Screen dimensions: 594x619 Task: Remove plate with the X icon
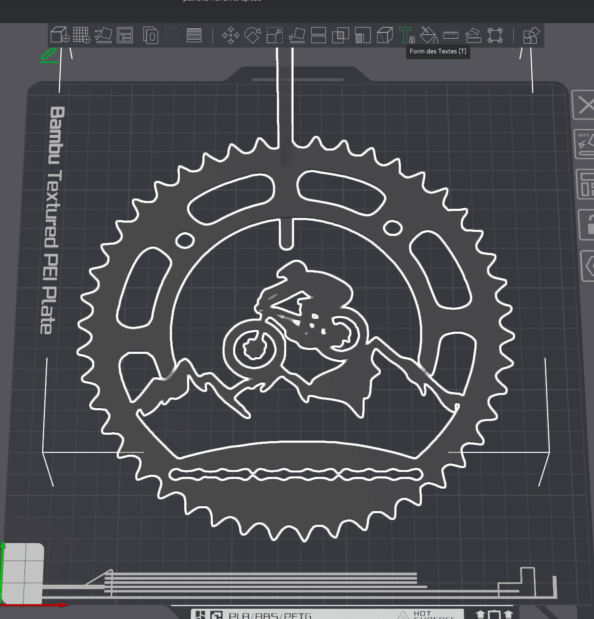click(584, 105)
